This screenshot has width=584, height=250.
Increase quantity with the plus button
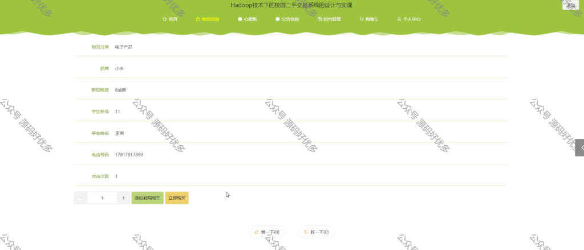point(124,198)
